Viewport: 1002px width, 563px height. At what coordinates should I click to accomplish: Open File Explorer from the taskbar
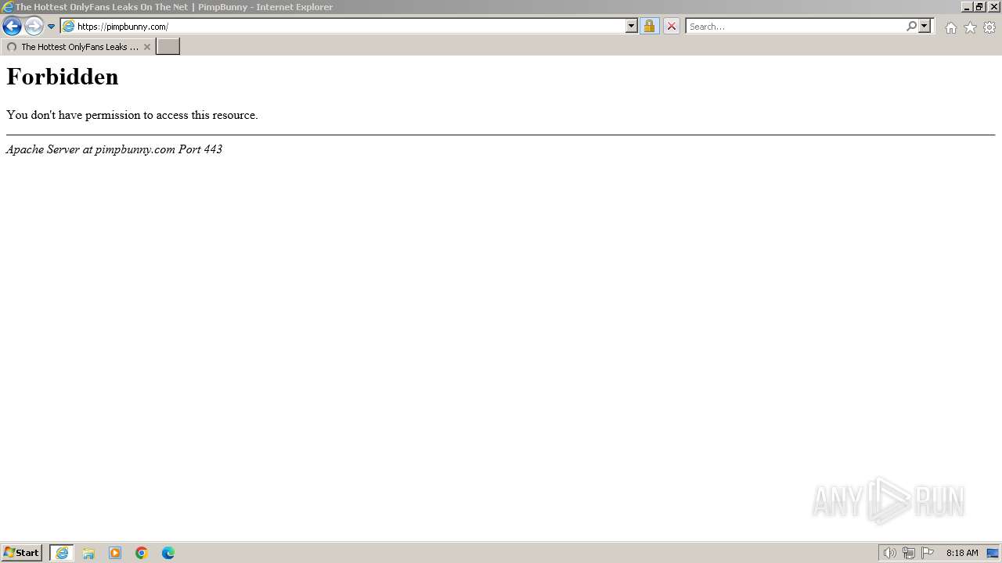click(88, 553)
